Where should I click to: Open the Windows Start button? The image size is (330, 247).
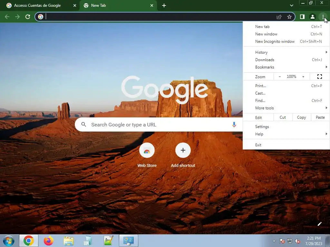(x=8, y=241)
